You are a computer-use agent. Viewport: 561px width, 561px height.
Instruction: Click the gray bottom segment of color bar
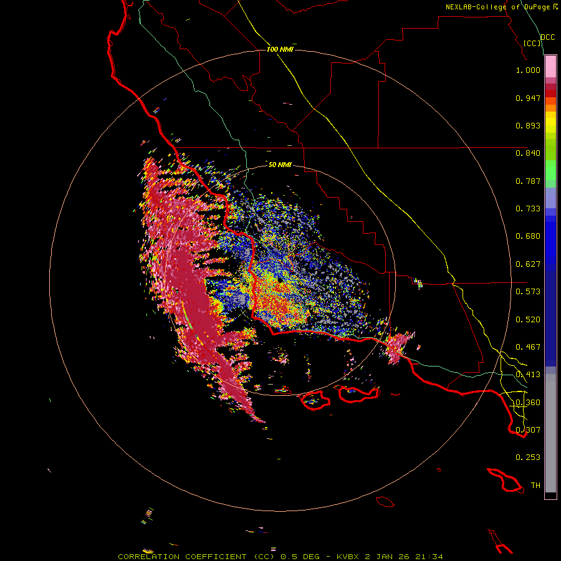point(550,433)
